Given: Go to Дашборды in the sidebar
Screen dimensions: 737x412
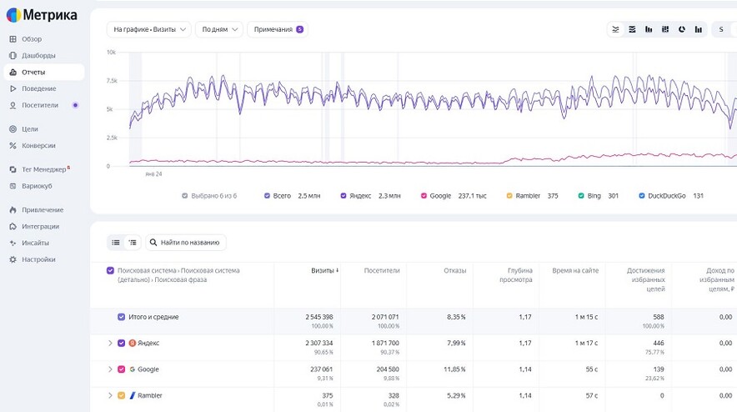Looking at the screenshot, I should tap(33, 56).
